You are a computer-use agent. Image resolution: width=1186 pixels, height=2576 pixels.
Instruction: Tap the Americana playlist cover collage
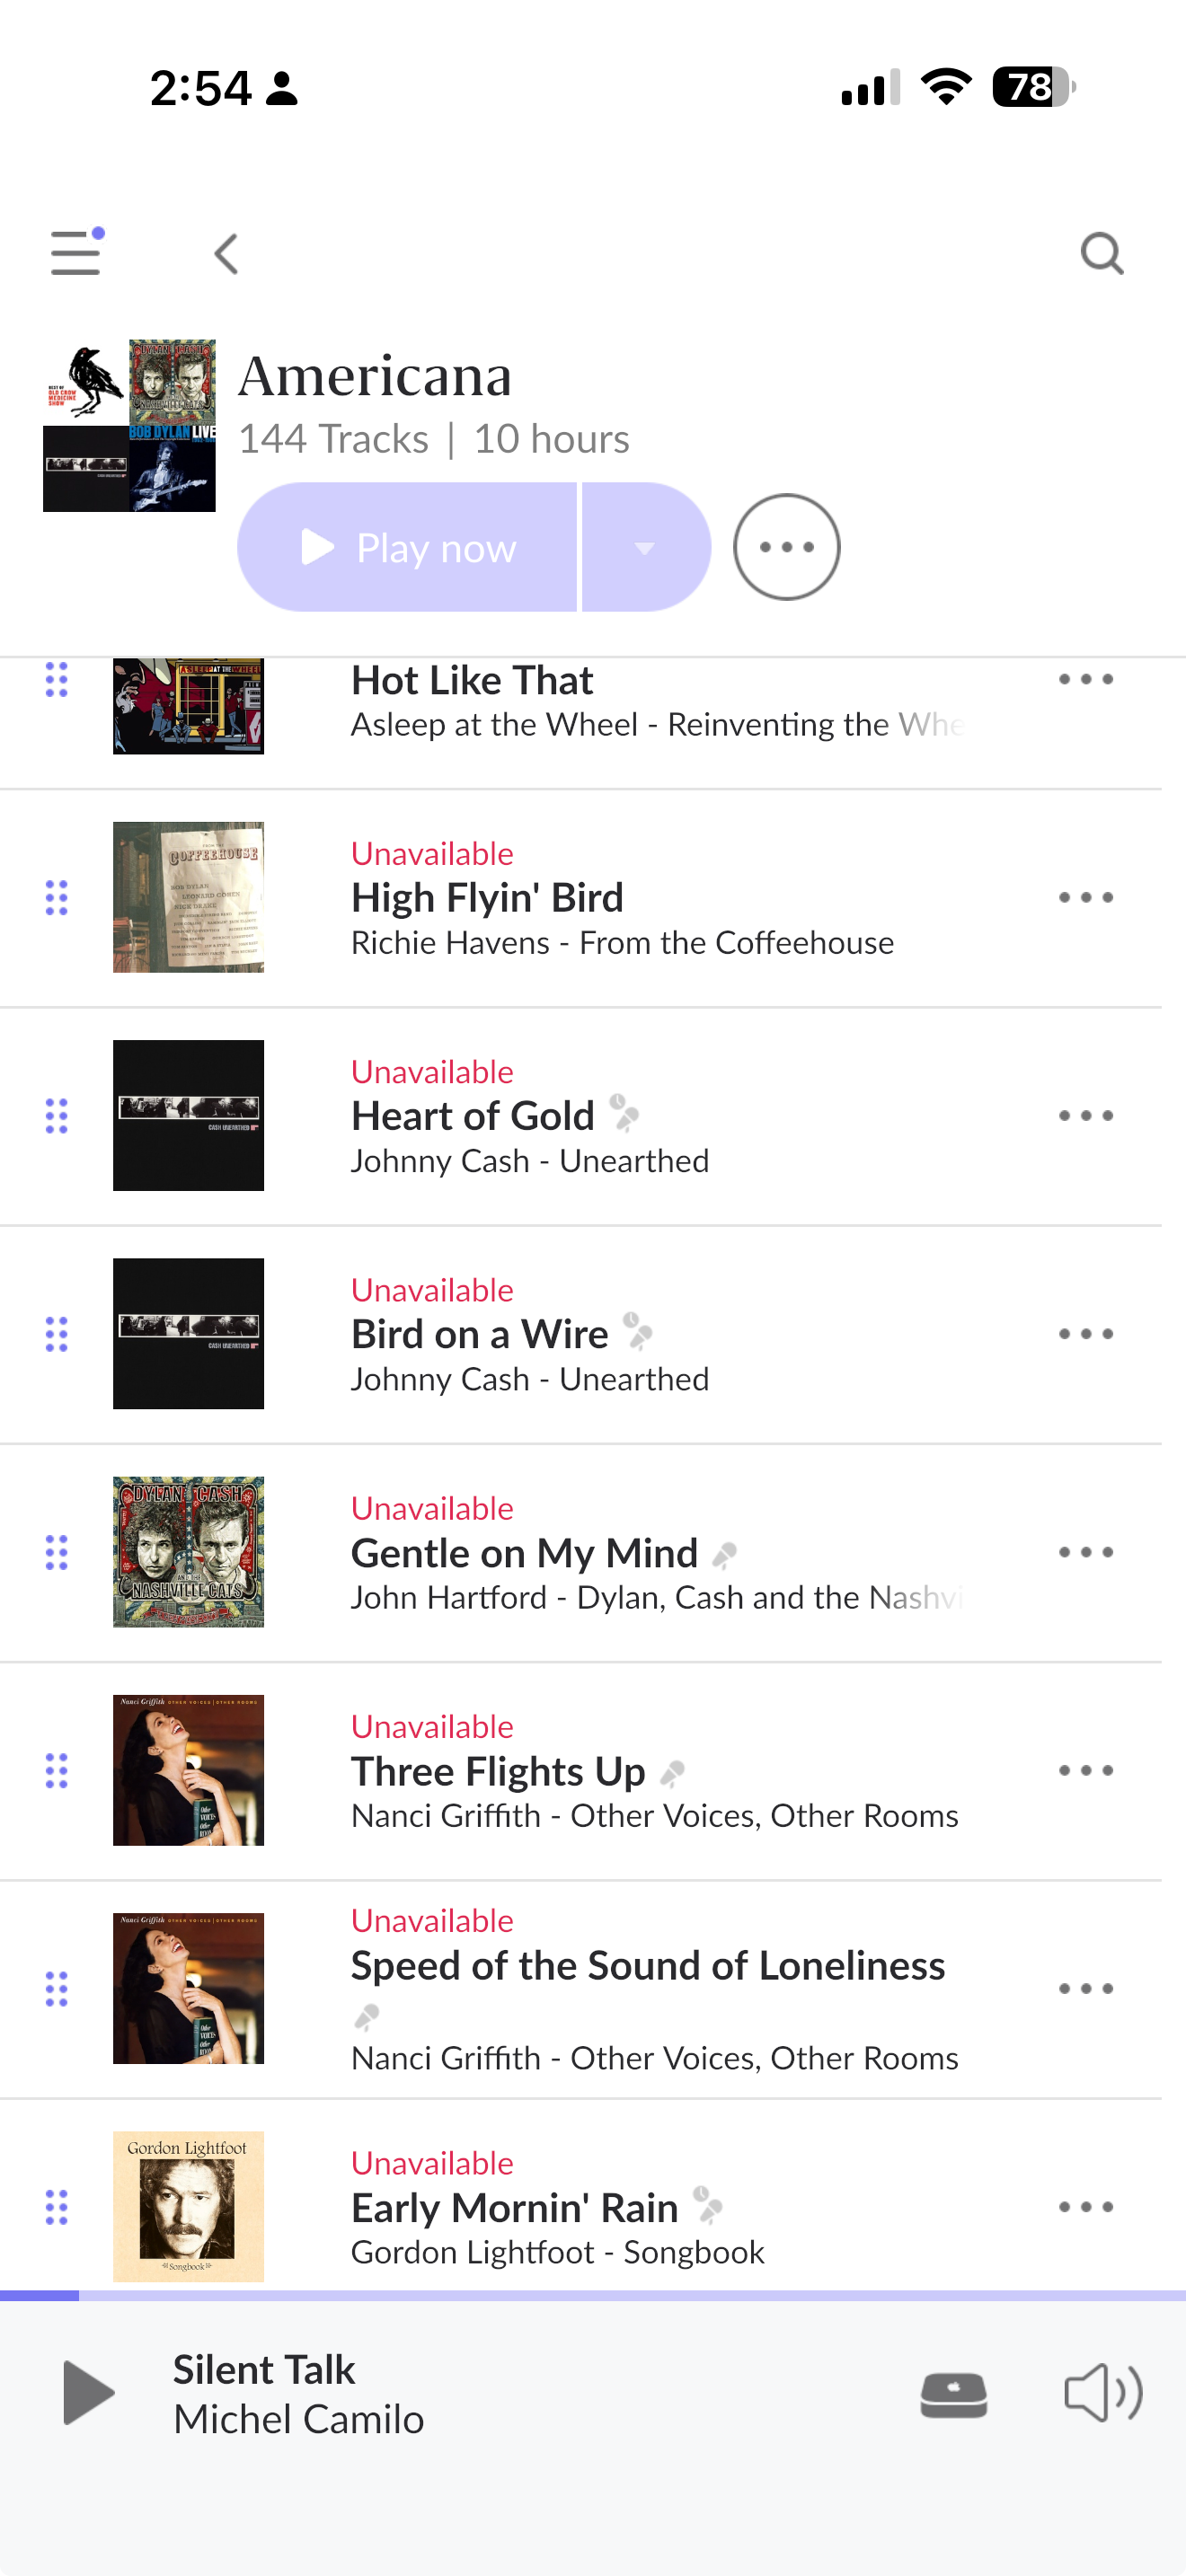(129, 426)
